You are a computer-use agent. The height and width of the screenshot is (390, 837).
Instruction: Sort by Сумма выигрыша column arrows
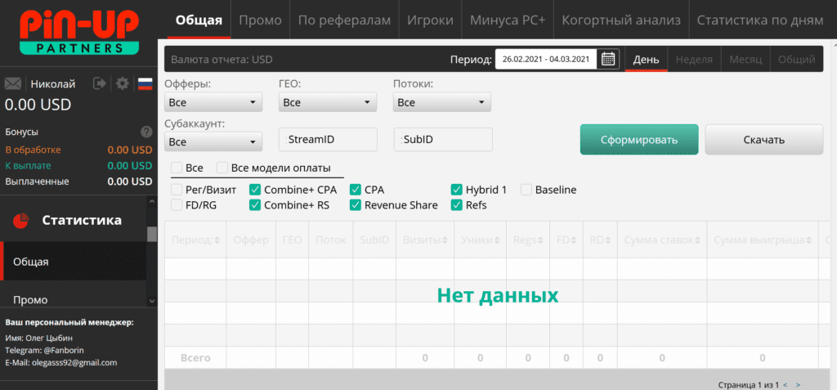(808, 240)
